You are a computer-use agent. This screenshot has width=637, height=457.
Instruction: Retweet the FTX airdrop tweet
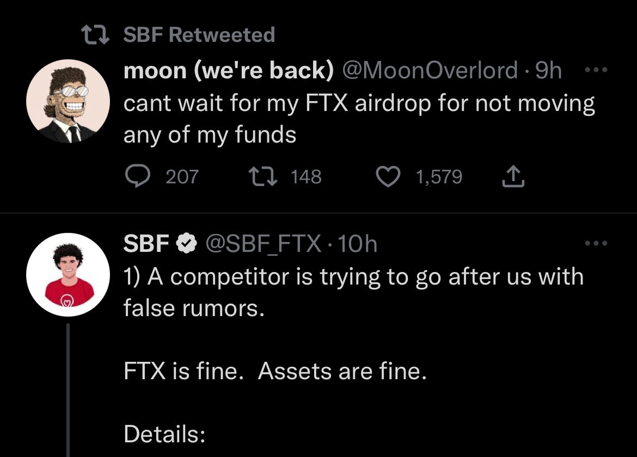click(264, 175)
